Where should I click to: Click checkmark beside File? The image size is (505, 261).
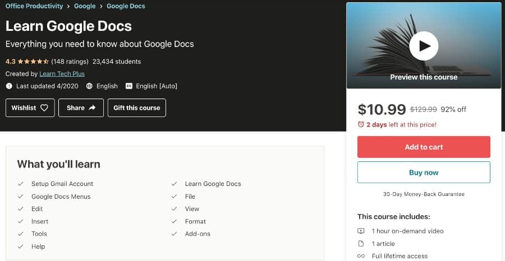(x=175, y=197)
